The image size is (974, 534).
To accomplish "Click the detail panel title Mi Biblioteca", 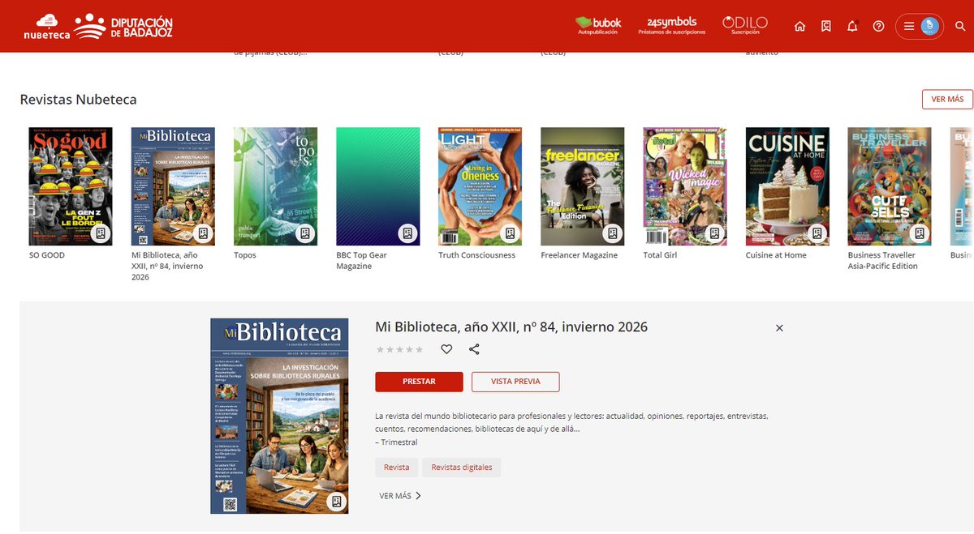I will coord(511,327).
